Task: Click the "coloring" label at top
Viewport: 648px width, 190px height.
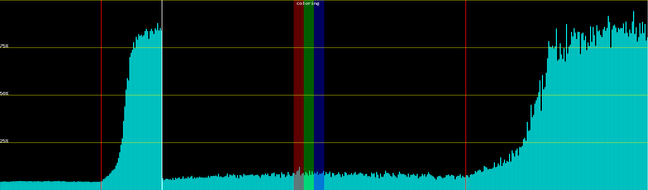Action: pyautogui.click(x=308, y=3)
